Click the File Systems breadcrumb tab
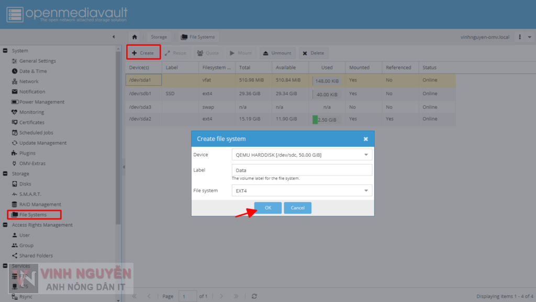Image resolution: width=536 pixels, height=302 pixels. click(198, 37)
